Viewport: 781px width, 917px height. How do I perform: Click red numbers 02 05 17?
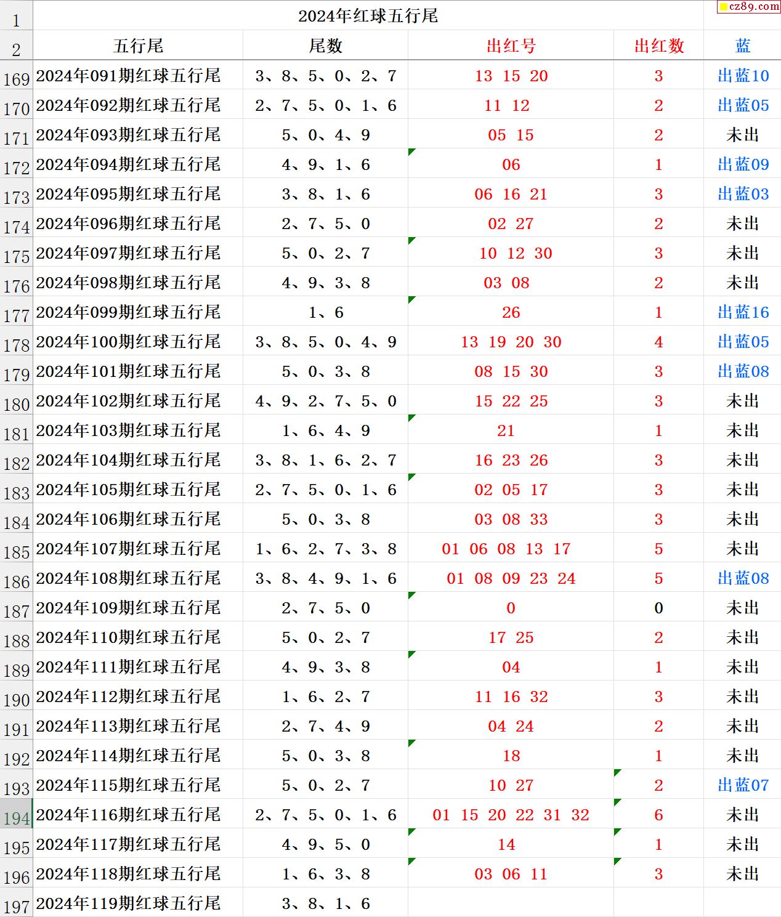pyautogui.click(x=511, y=490)
